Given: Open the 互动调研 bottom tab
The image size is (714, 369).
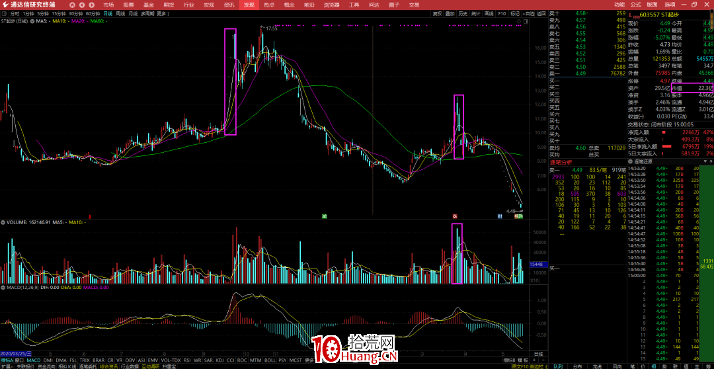Looking at the screenshot, I should (150, 366).
